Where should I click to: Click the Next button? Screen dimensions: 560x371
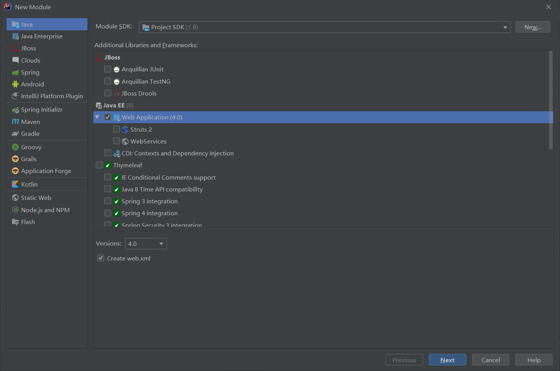(448, 360)
